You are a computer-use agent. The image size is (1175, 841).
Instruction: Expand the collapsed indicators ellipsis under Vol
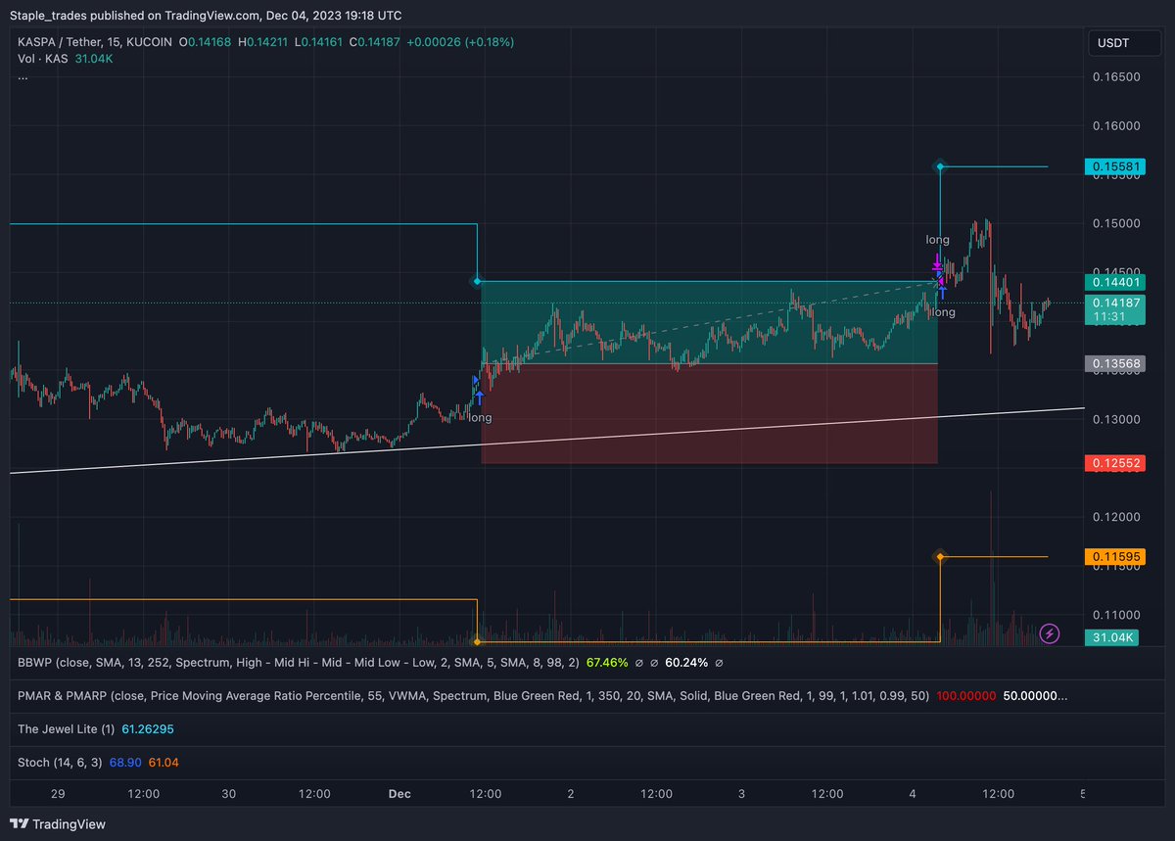23,76
